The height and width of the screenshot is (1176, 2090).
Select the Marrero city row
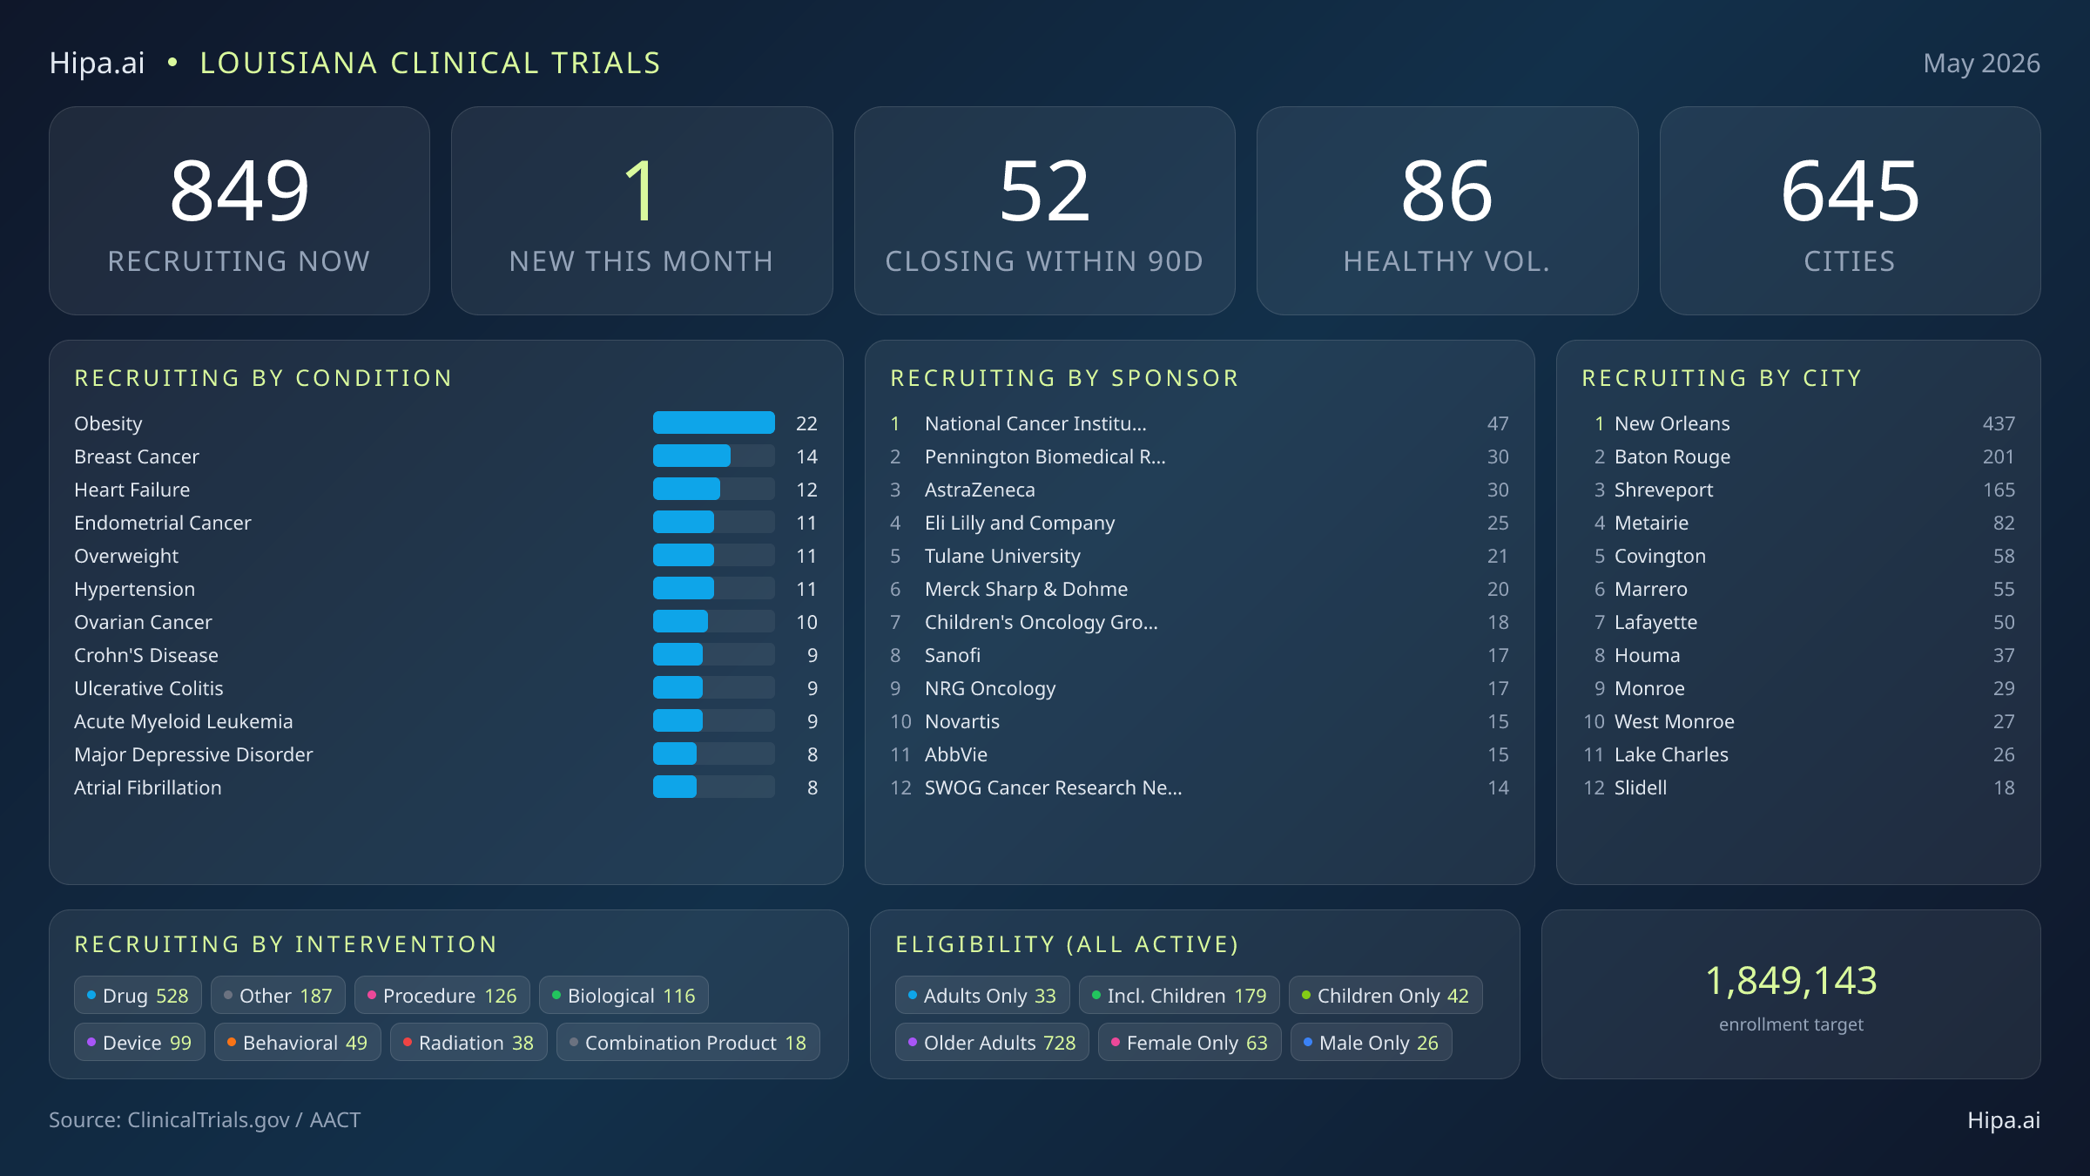click(x=1798, y=589)
